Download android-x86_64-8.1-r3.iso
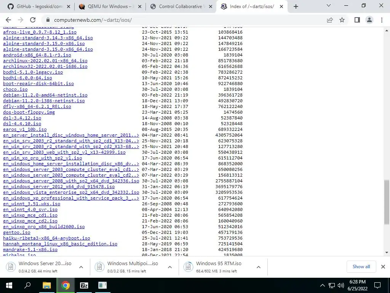Image resolution: width=390 pixels, height=293 pixels. (x=37, y=55)
